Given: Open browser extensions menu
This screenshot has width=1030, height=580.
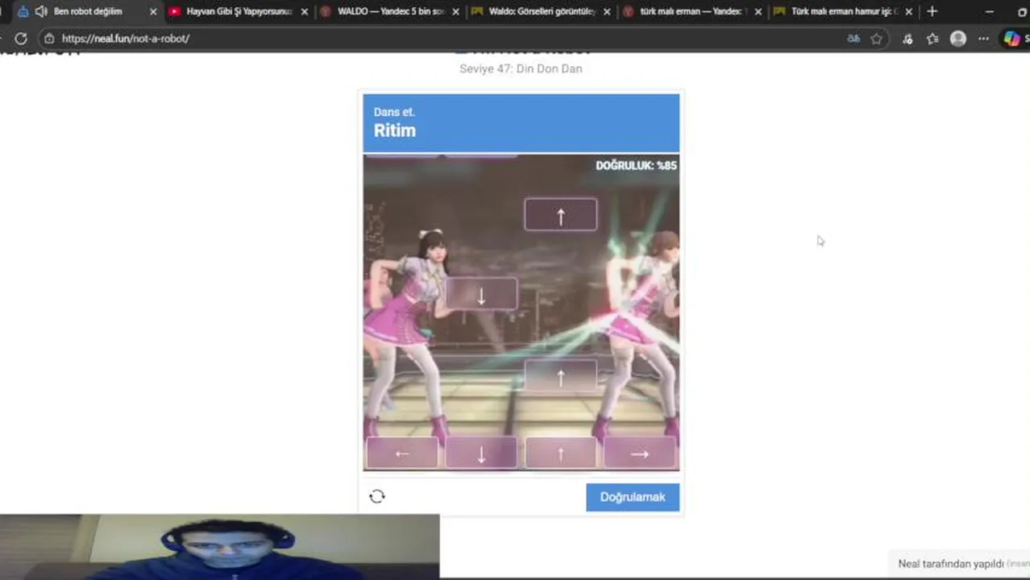Looking at the screenshot, I should (x=908, y=39).
